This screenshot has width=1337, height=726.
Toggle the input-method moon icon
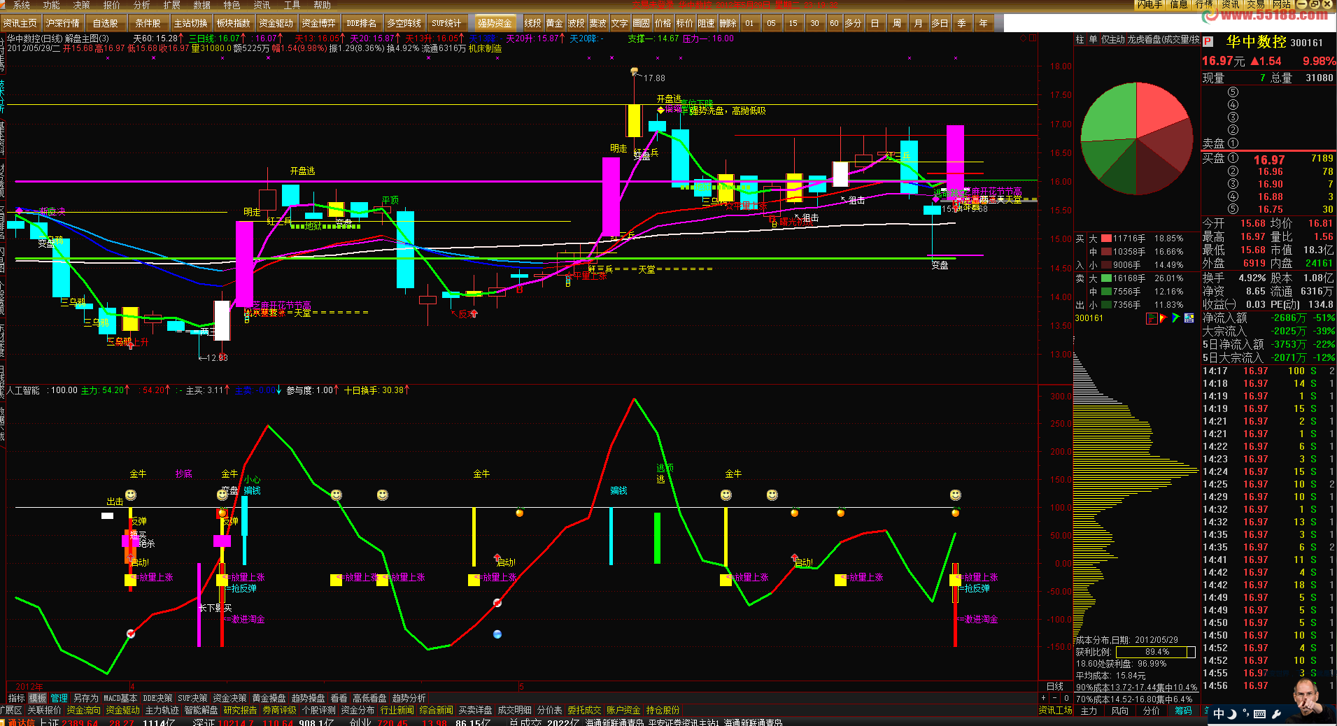point(1232,714)
